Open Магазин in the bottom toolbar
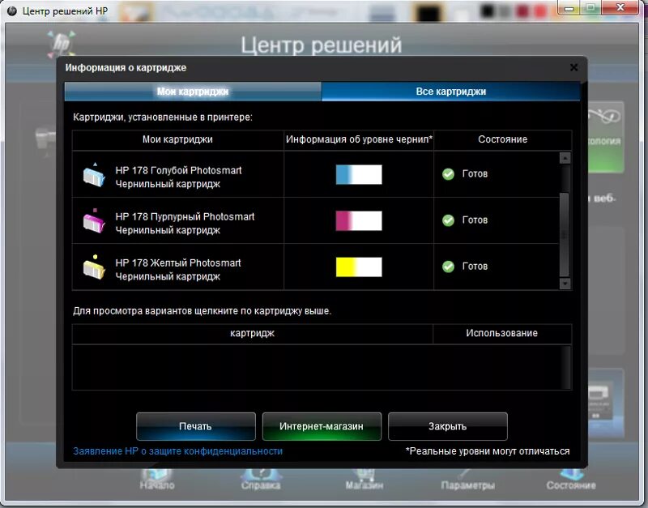This screenshot has width=648, height=508. point(364,480)
